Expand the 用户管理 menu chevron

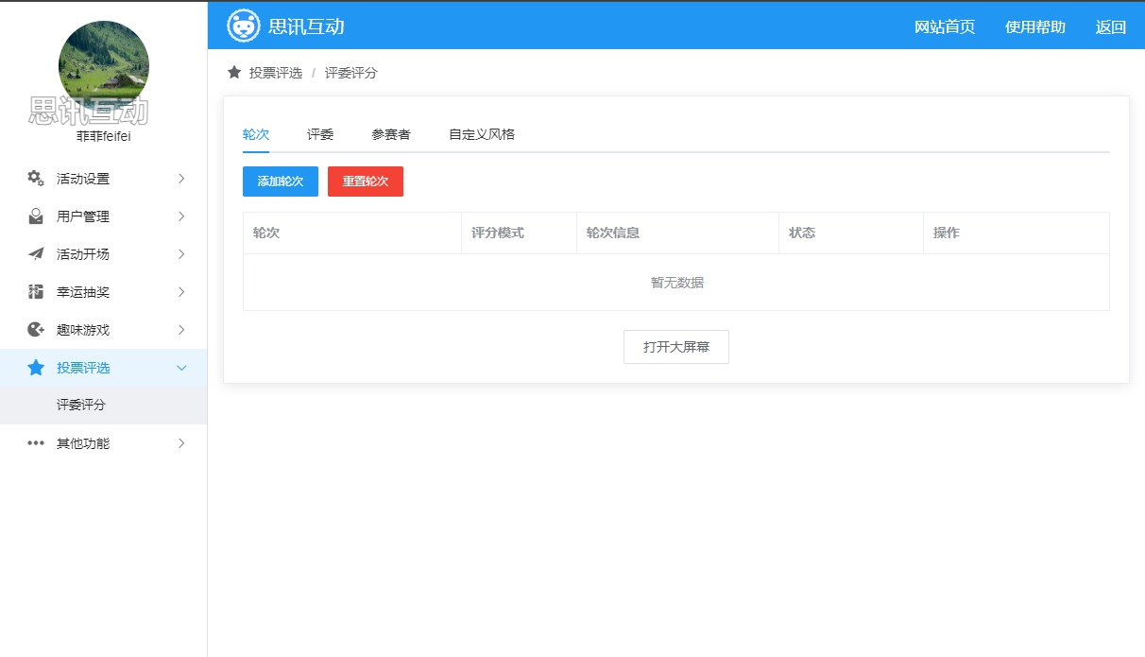click(x=182, y=216)
